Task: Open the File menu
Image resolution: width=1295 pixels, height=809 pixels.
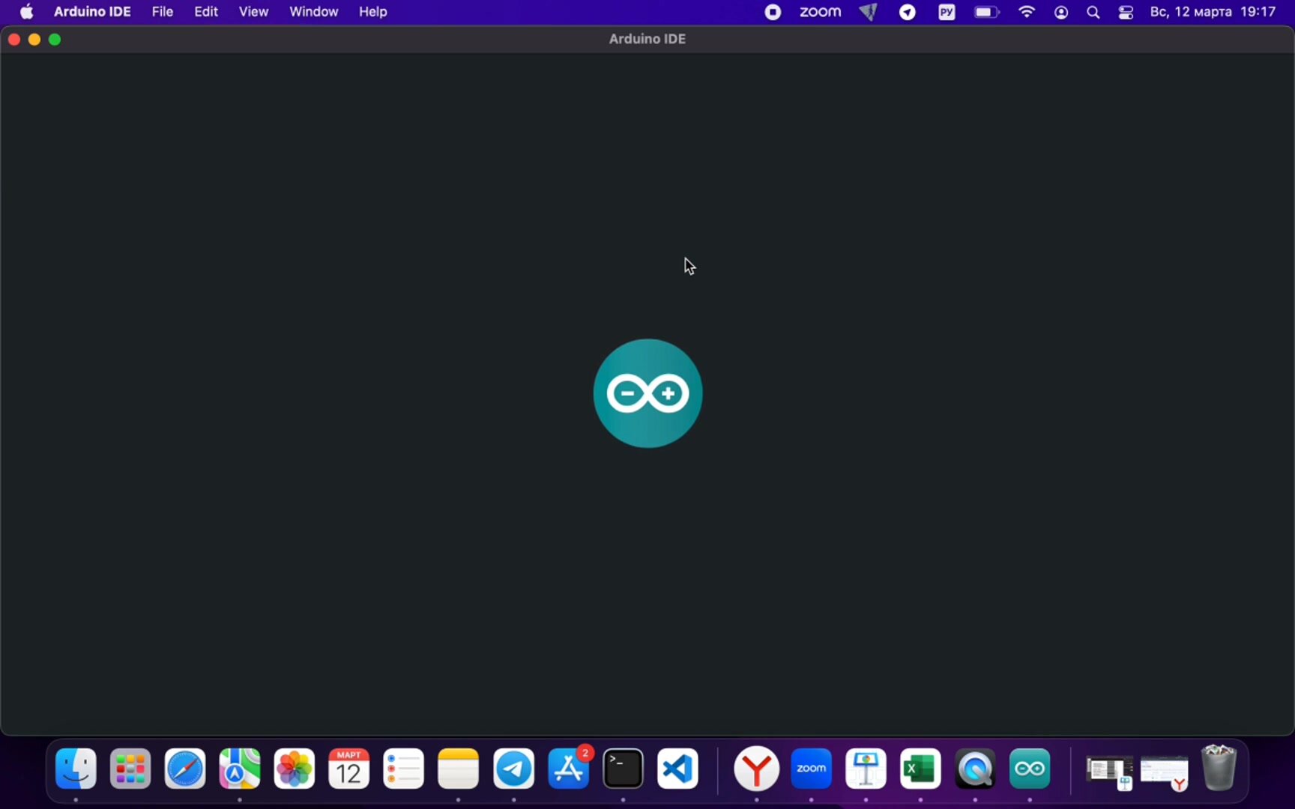Action: click(162, 12)
